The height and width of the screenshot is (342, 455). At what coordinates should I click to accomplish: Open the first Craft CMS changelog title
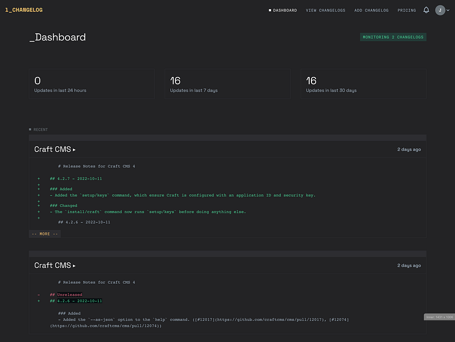point(55,149)
